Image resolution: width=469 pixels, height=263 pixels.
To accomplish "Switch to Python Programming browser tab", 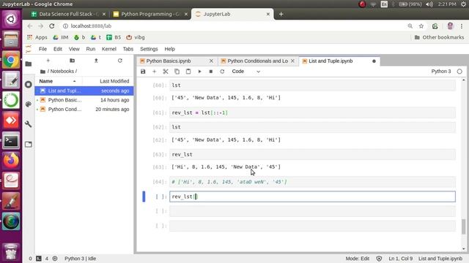I will 149,14.
